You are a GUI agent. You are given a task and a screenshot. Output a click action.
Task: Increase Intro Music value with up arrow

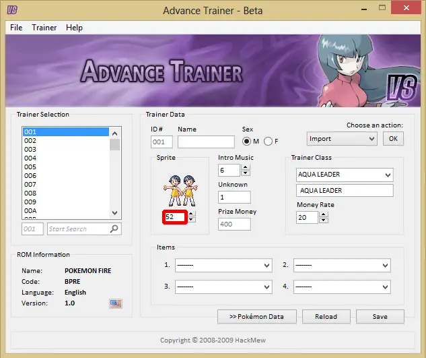coord(246,167)
